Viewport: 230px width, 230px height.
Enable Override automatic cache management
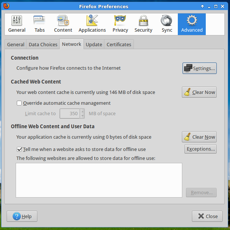pos(19,103)
